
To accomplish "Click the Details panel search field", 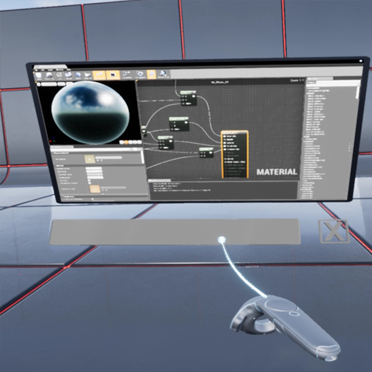I will click(x=91, y=150).
